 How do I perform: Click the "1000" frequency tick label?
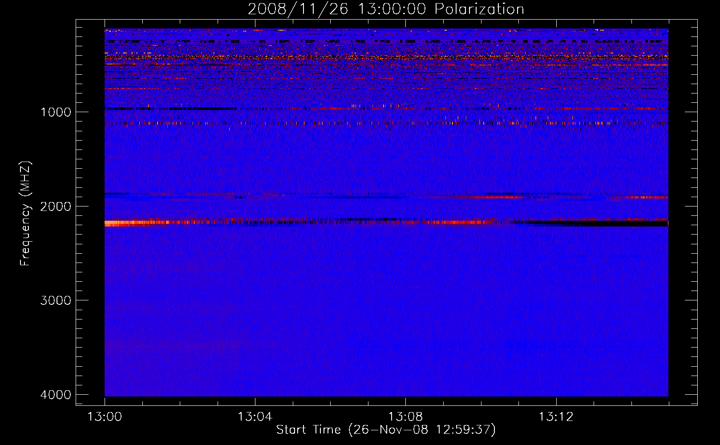(x=56, y=112)
